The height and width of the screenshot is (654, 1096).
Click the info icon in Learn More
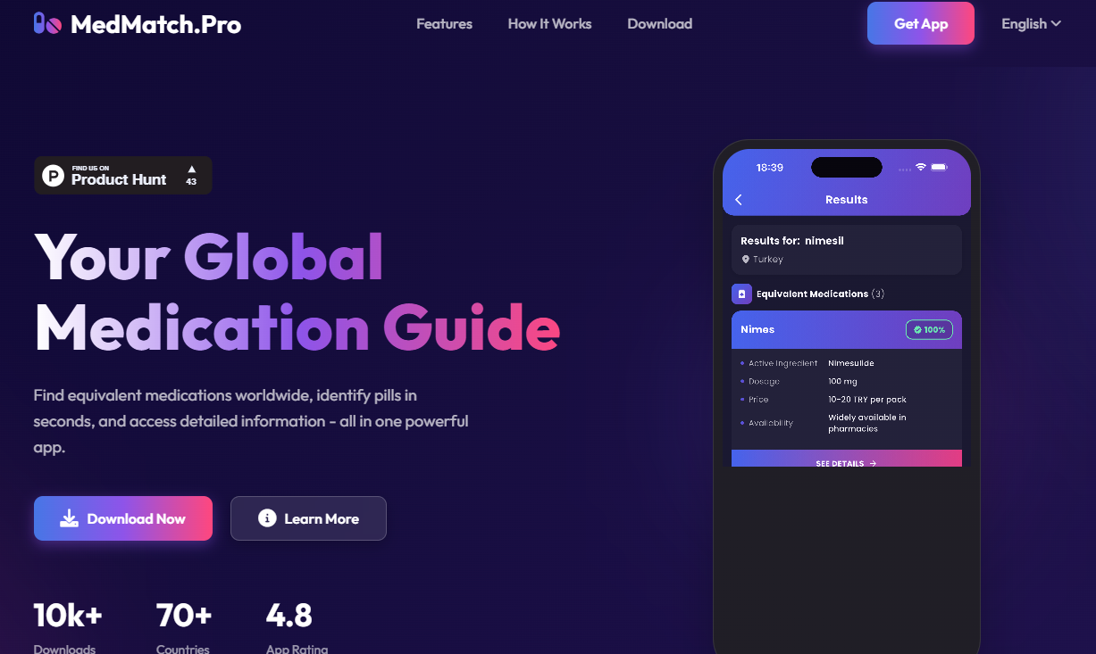coord(267,518)
